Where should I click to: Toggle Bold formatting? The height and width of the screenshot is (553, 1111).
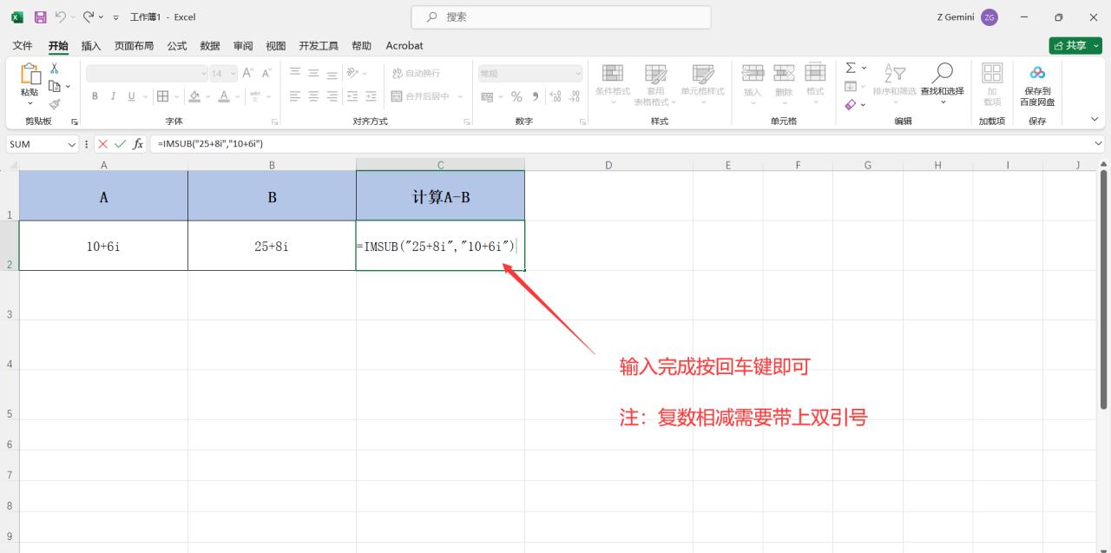tap(95, 96)
